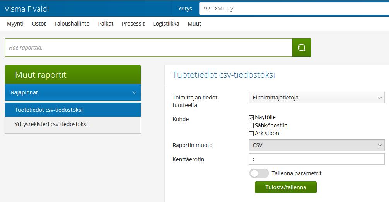This screenshot has width=389, height=202.
Task: Click the Yritys company selector field
Action: pos(294,9)
